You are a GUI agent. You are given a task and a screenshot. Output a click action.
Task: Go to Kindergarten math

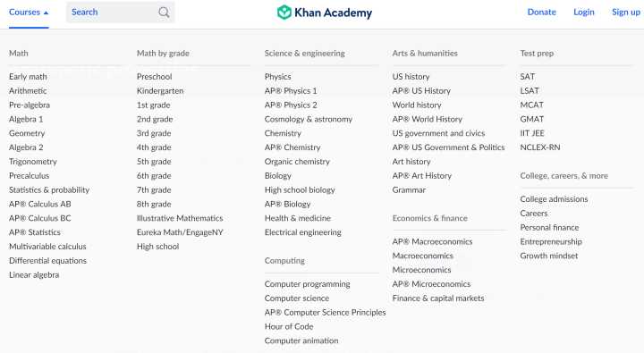click(x=160, y=91)
